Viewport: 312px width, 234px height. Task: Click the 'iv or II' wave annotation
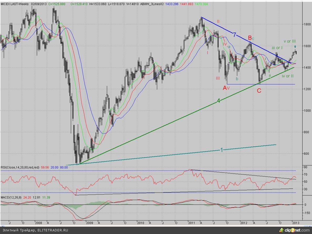287,76
